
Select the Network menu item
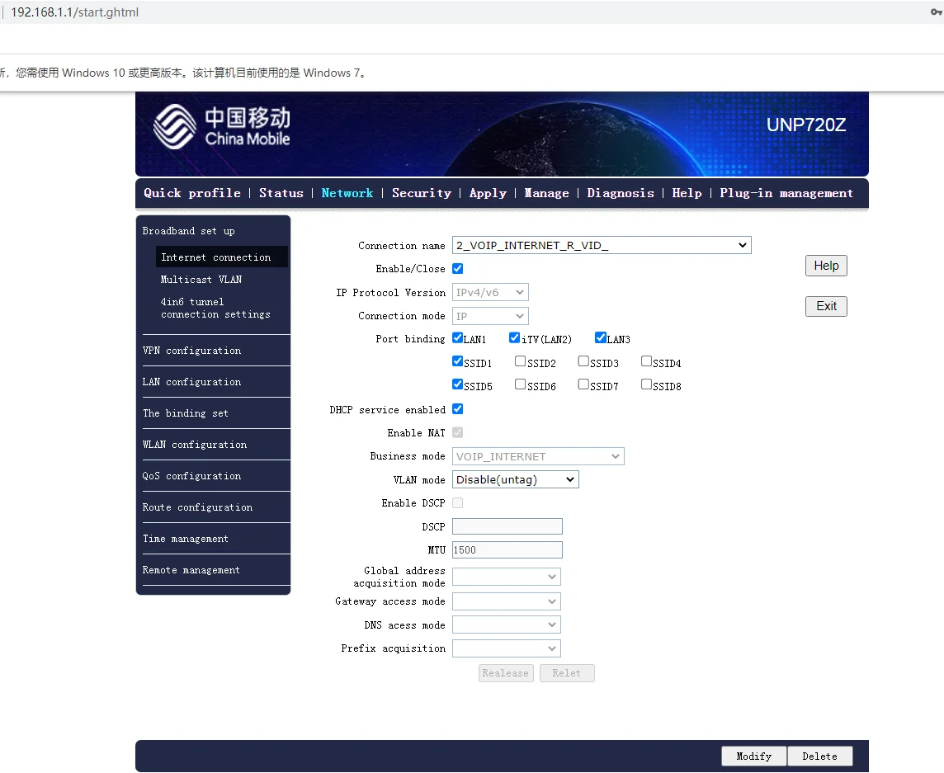click(x=347, y=193)
